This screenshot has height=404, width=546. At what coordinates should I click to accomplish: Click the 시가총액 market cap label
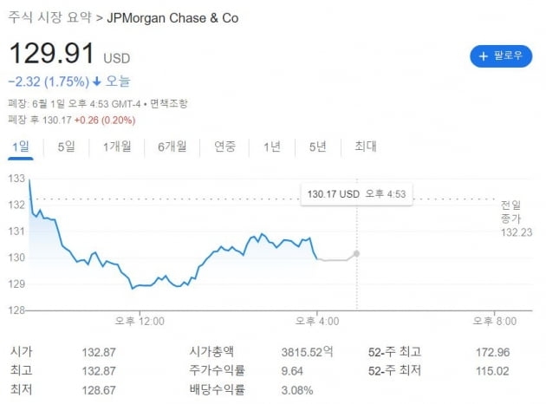click(x=211, y=352)
